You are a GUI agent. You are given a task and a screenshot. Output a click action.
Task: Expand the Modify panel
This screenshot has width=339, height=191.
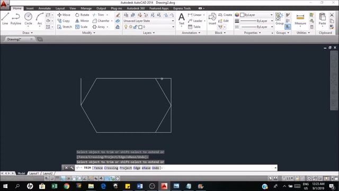pyautogui.click(x=88, y=33)
